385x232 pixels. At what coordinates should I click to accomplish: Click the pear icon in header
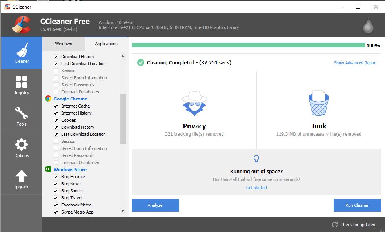coord(368,25)
